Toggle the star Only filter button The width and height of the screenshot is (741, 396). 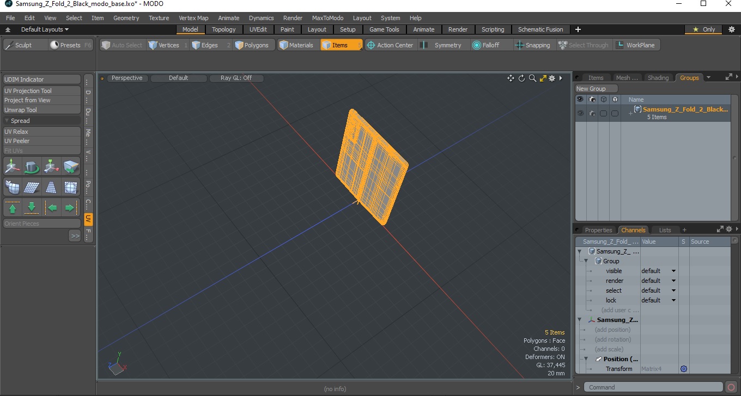704,29
